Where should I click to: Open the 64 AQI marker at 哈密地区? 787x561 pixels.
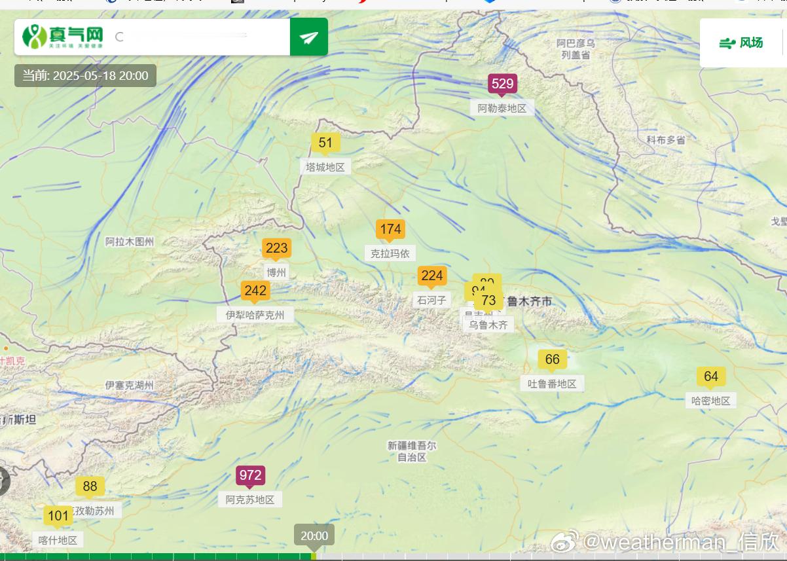point(711,376)
